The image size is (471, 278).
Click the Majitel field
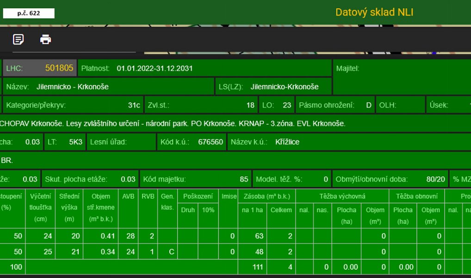click(402, 77)
